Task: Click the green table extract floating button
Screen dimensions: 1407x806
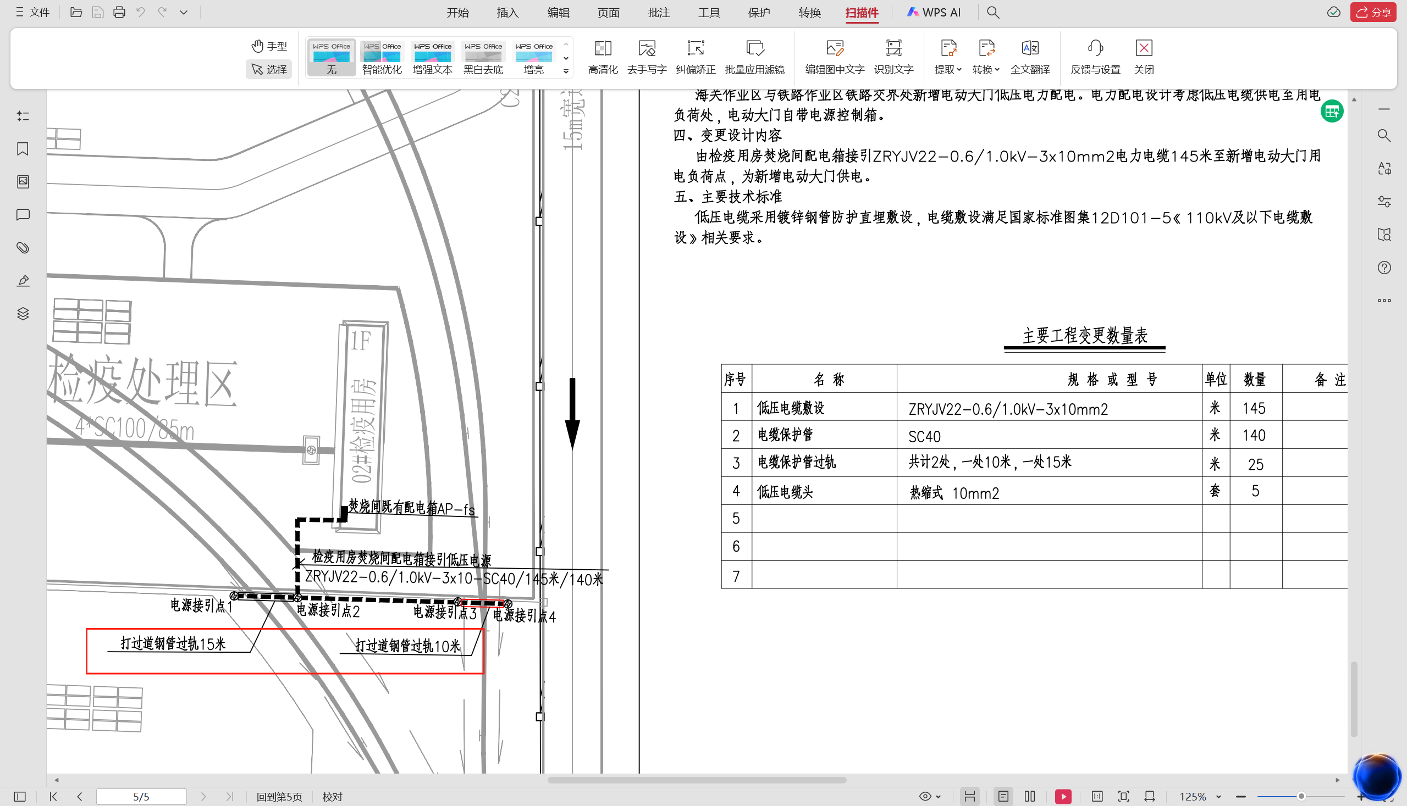Action: tap(1332, 112)
